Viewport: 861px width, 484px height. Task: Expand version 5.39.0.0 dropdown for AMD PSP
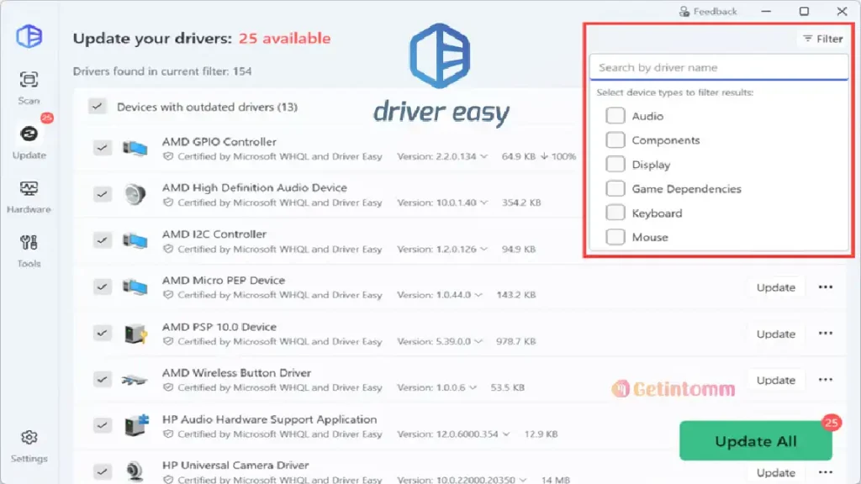tap(478, 341)
